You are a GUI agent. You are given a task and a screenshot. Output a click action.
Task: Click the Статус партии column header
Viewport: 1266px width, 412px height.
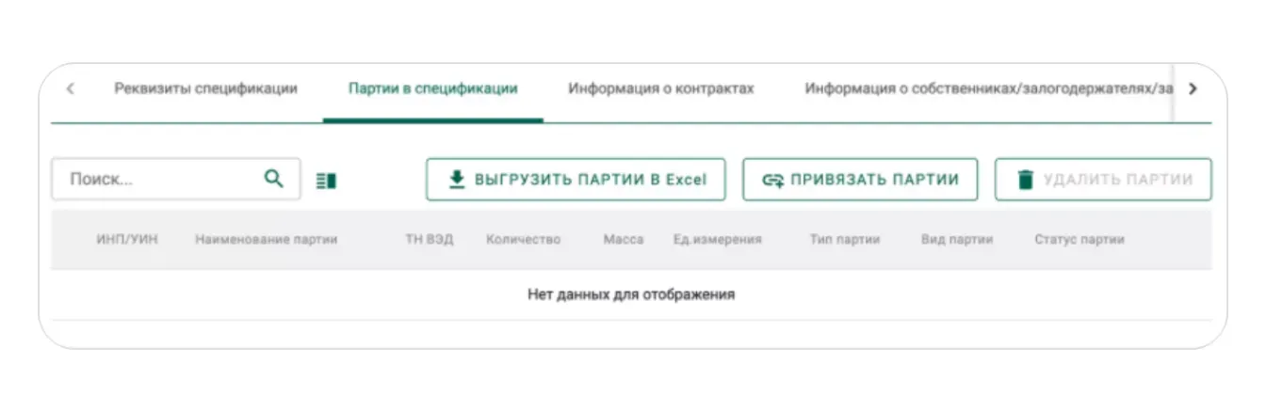pos(1079,240)
